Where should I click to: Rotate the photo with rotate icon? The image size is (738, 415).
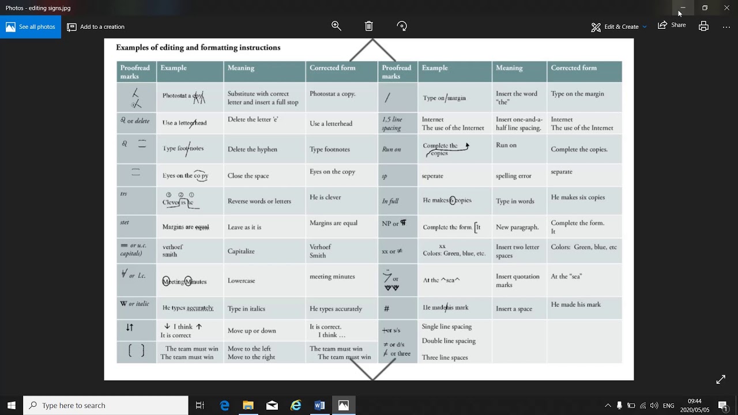(402, 26)
